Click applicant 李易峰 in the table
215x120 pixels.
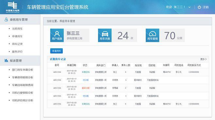tap(115, 88)
